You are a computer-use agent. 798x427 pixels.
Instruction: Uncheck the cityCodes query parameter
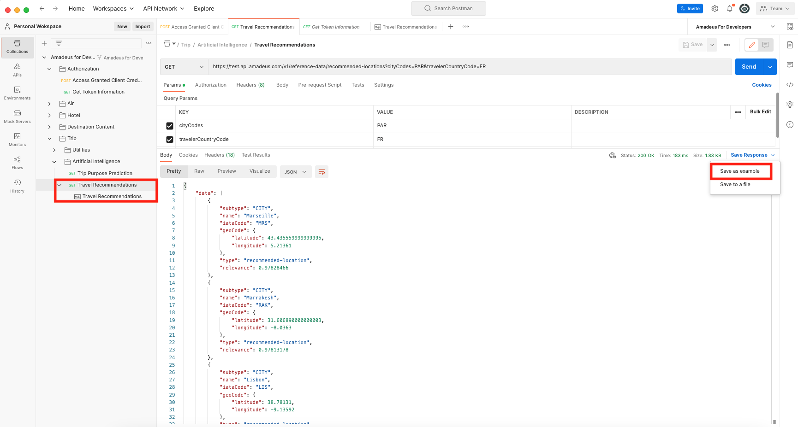pos(170,126)
